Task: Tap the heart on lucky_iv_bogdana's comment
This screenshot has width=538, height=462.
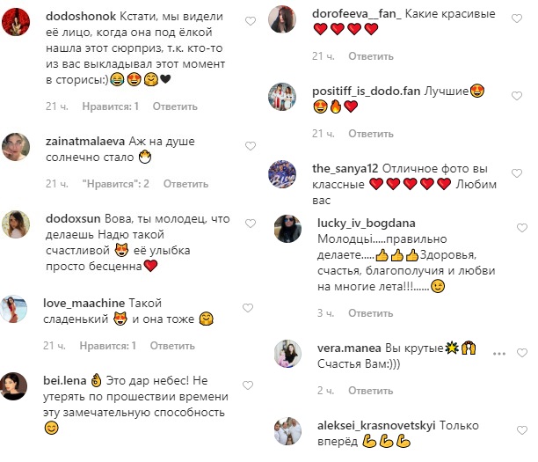Action: [x=522, y=228]
